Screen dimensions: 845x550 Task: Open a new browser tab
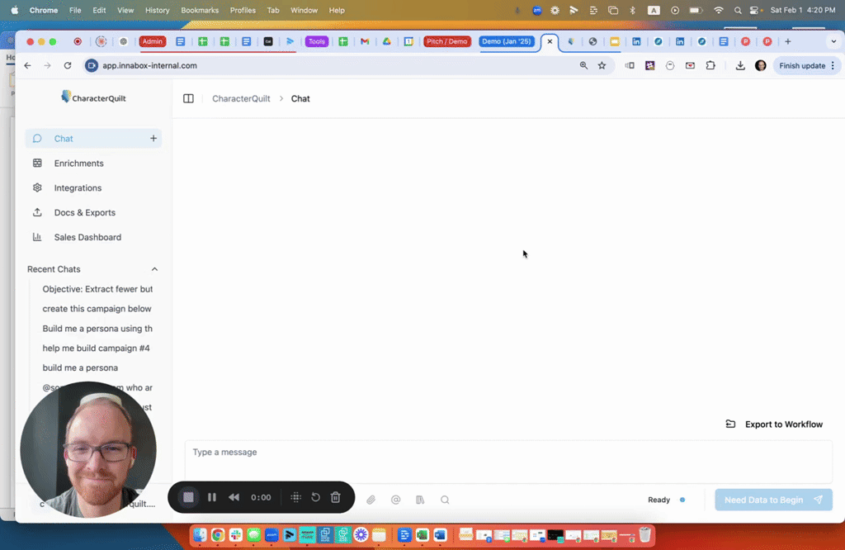788,41
